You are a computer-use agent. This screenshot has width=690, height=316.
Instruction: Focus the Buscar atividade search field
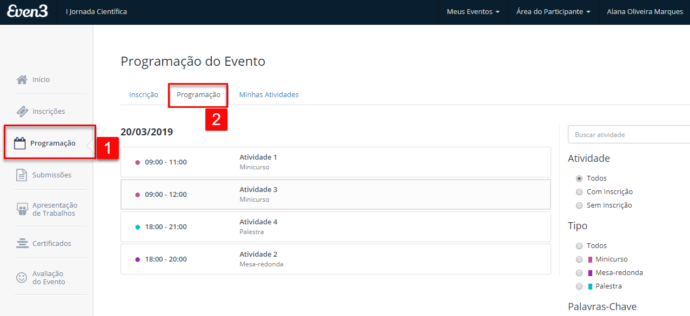click(629, 135)
